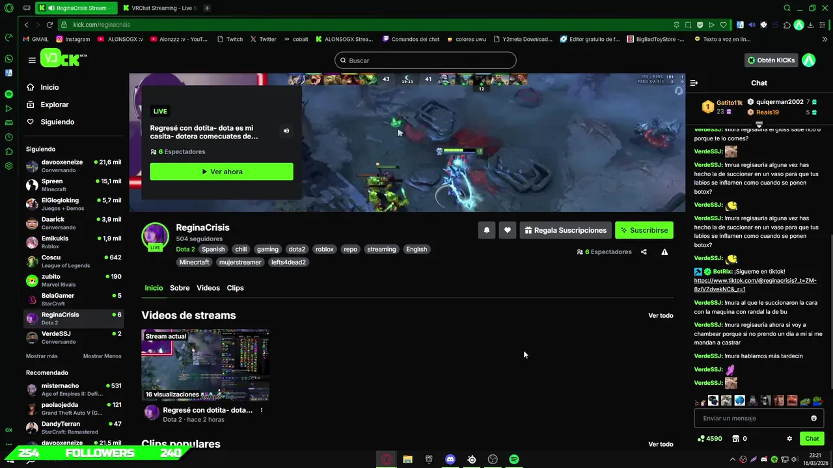The width and height of the screenshot is (833, 468).
Task: Open the Kick user avatar menu
Action: [x=808, y=60]
